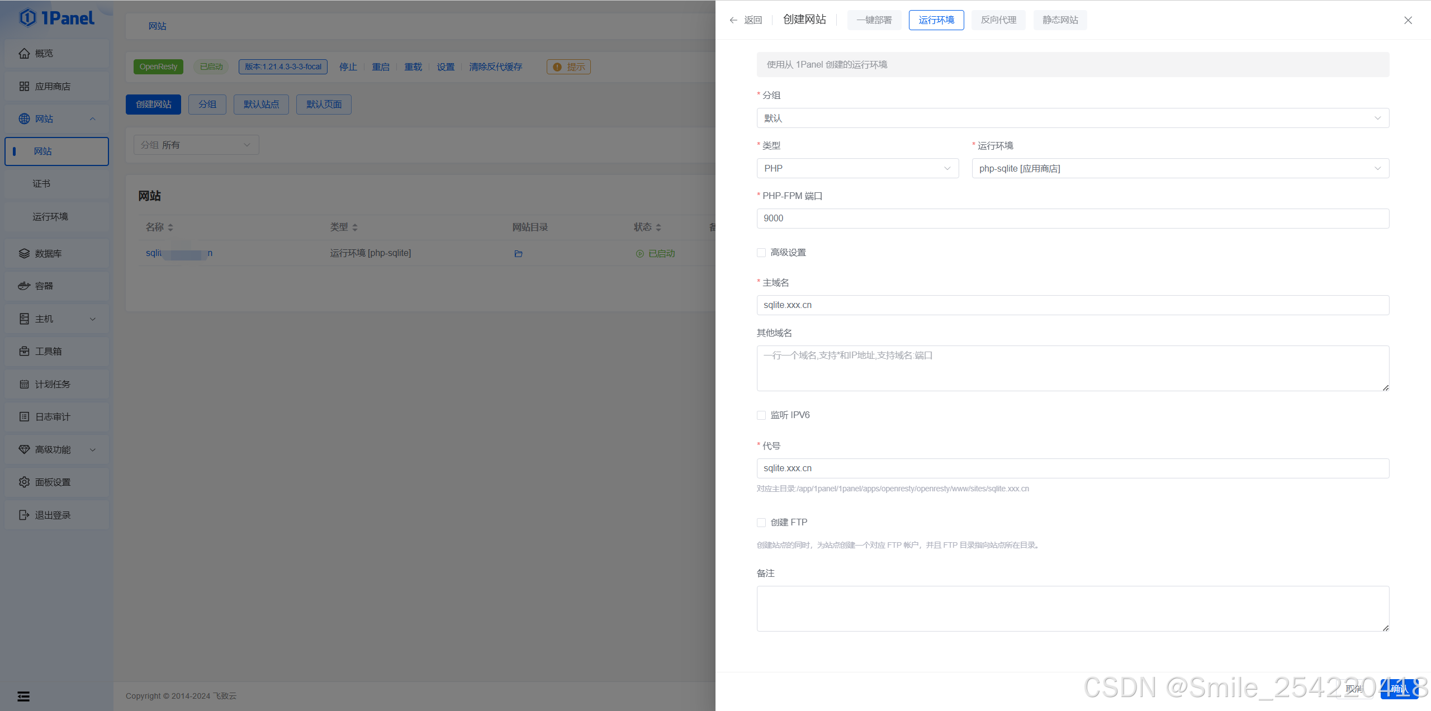Click into the 其他域名 text area
Screen dimensions: 1431x711
(x=1072, y=368)
